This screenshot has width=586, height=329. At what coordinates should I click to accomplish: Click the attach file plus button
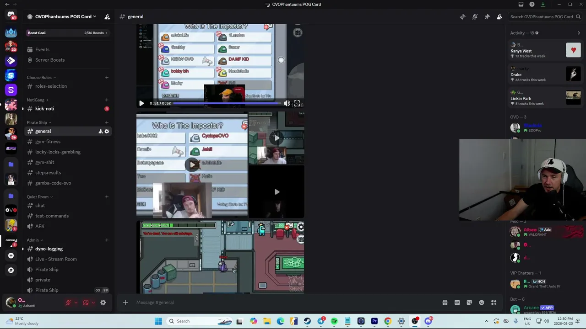(125, 302)
